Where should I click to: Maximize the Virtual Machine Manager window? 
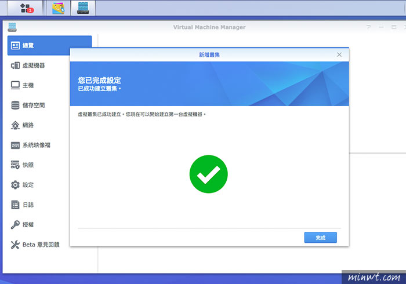tap(394, 27)
